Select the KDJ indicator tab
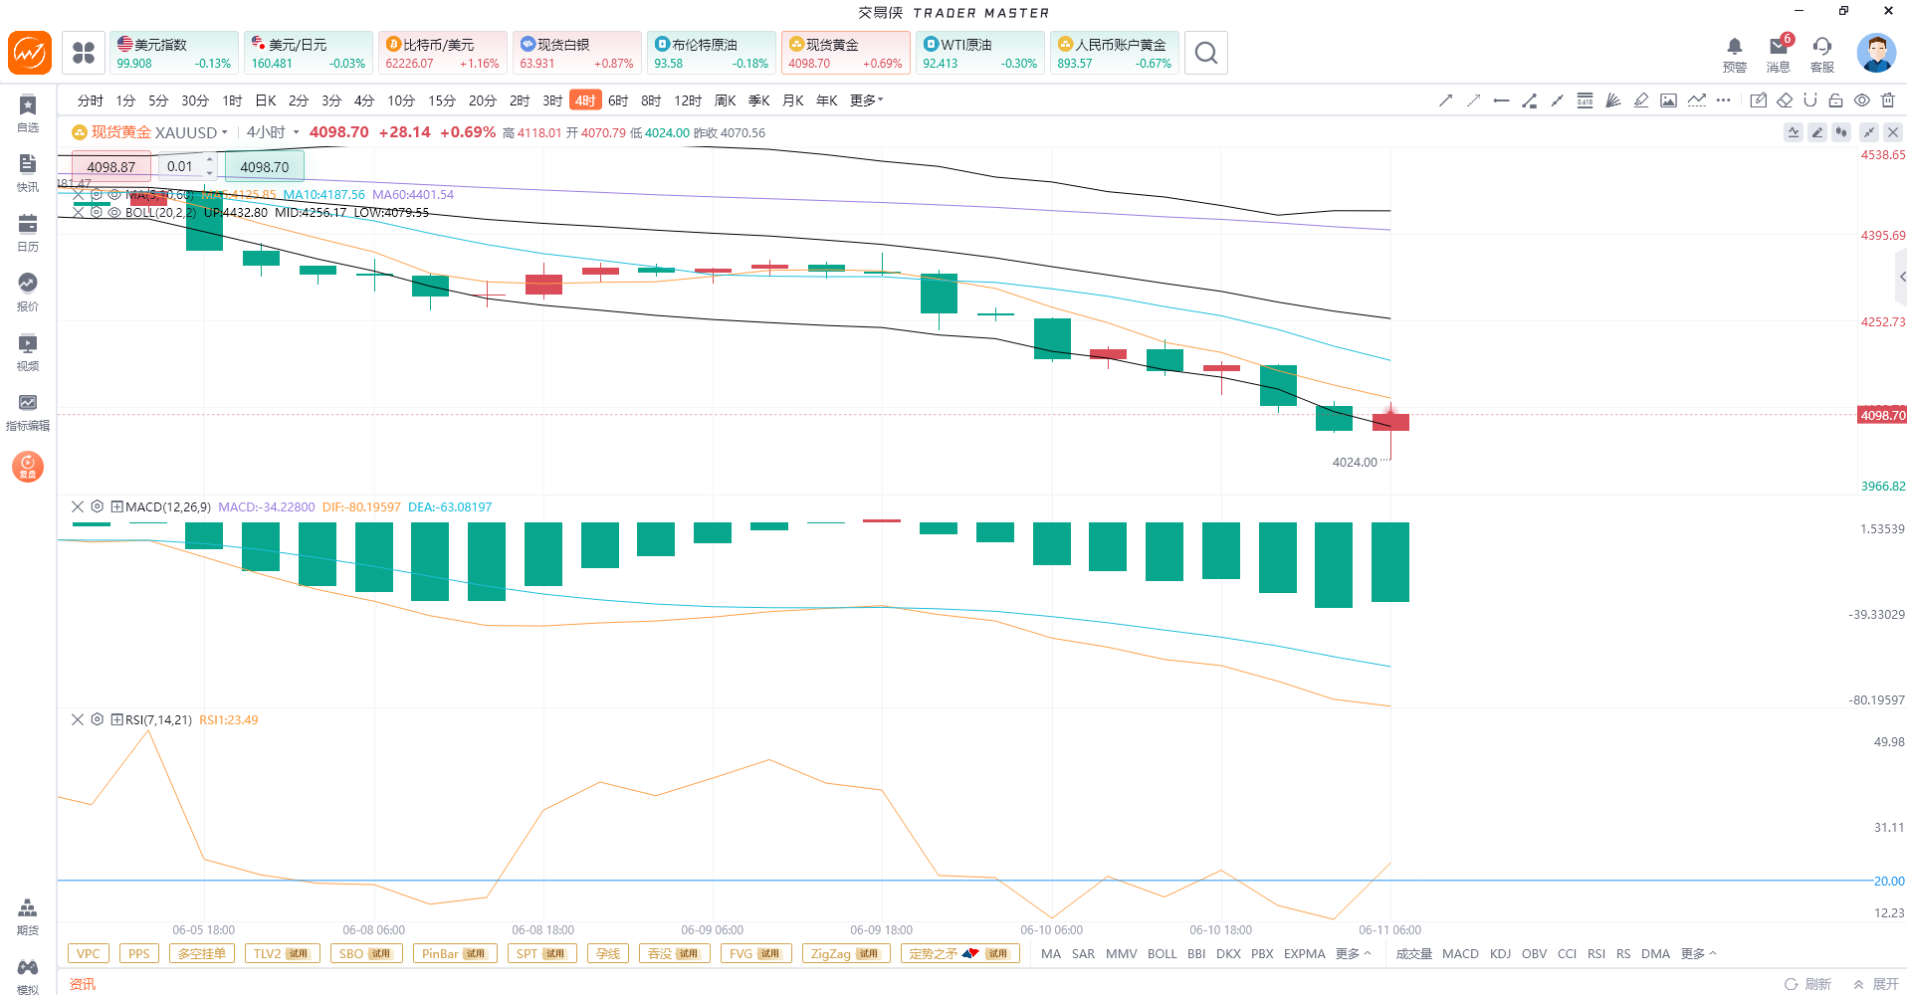Image resolution: width=1907 pixels, height=995 pixels. pos(1500,953)
